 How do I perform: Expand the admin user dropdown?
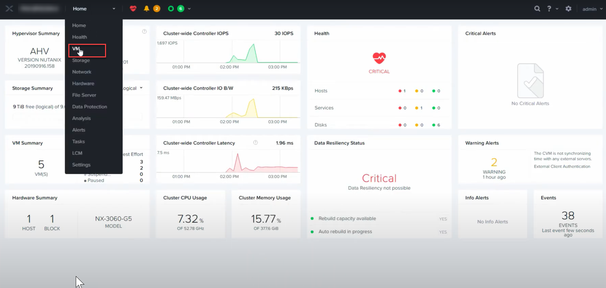pyautogui.click(x=592, y=9)
